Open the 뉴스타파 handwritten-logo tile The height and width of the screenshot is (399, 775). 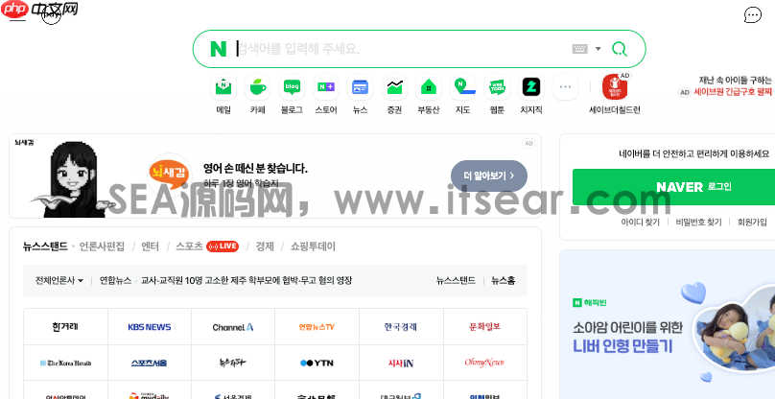click(x=233, y=363)
